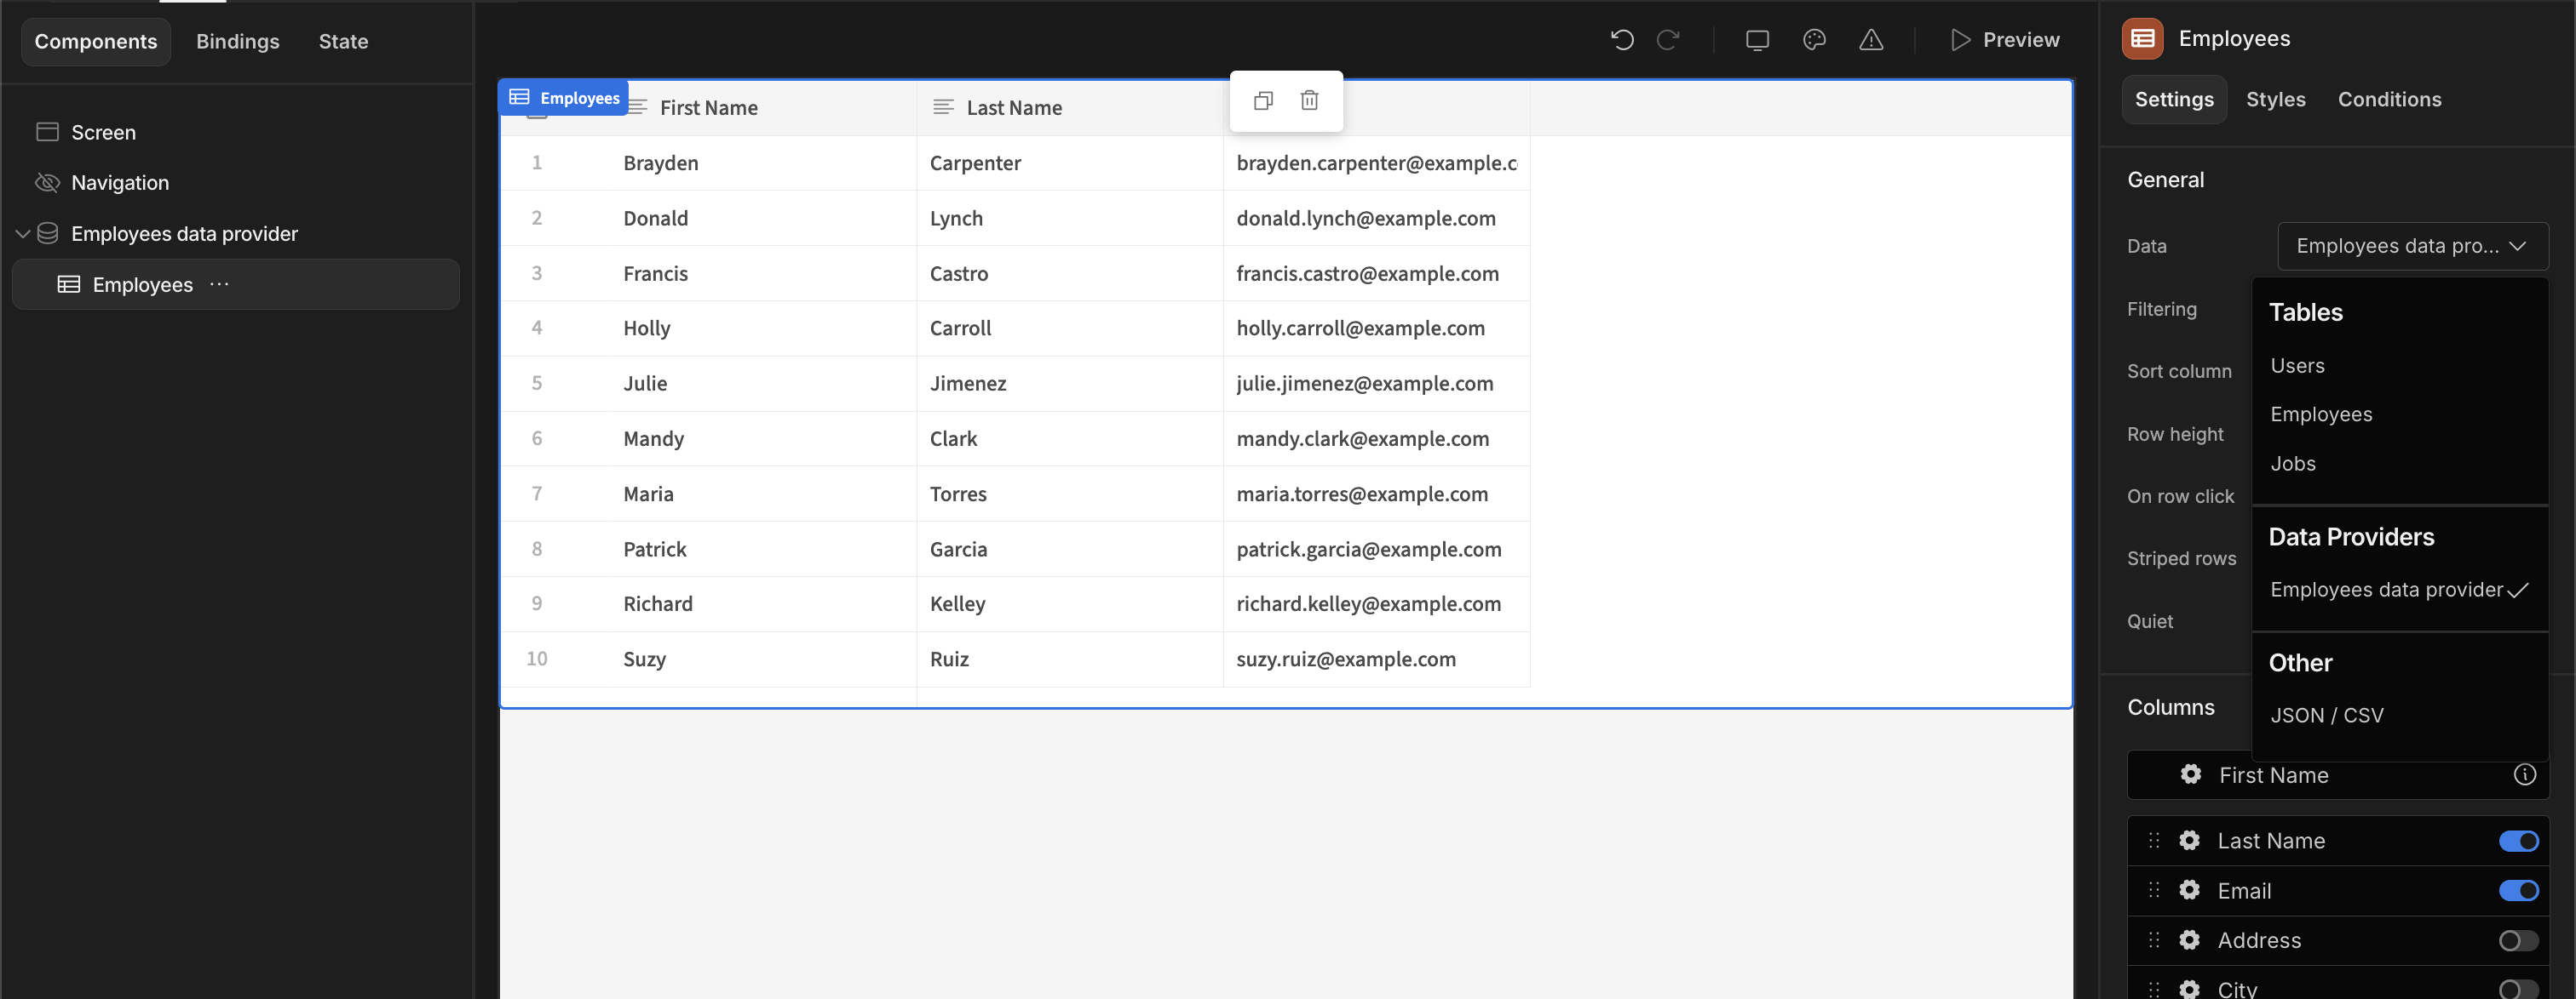Switch to the Components tab
The image size is (2576, 999).
coord(96,41)
